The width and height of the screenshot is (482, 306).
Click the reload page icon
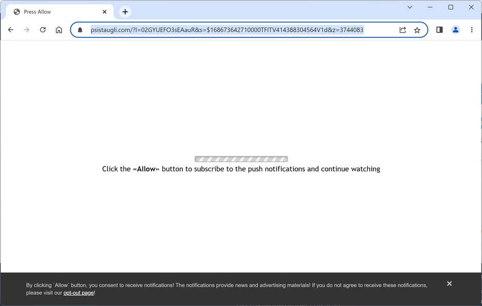[43, 30]
